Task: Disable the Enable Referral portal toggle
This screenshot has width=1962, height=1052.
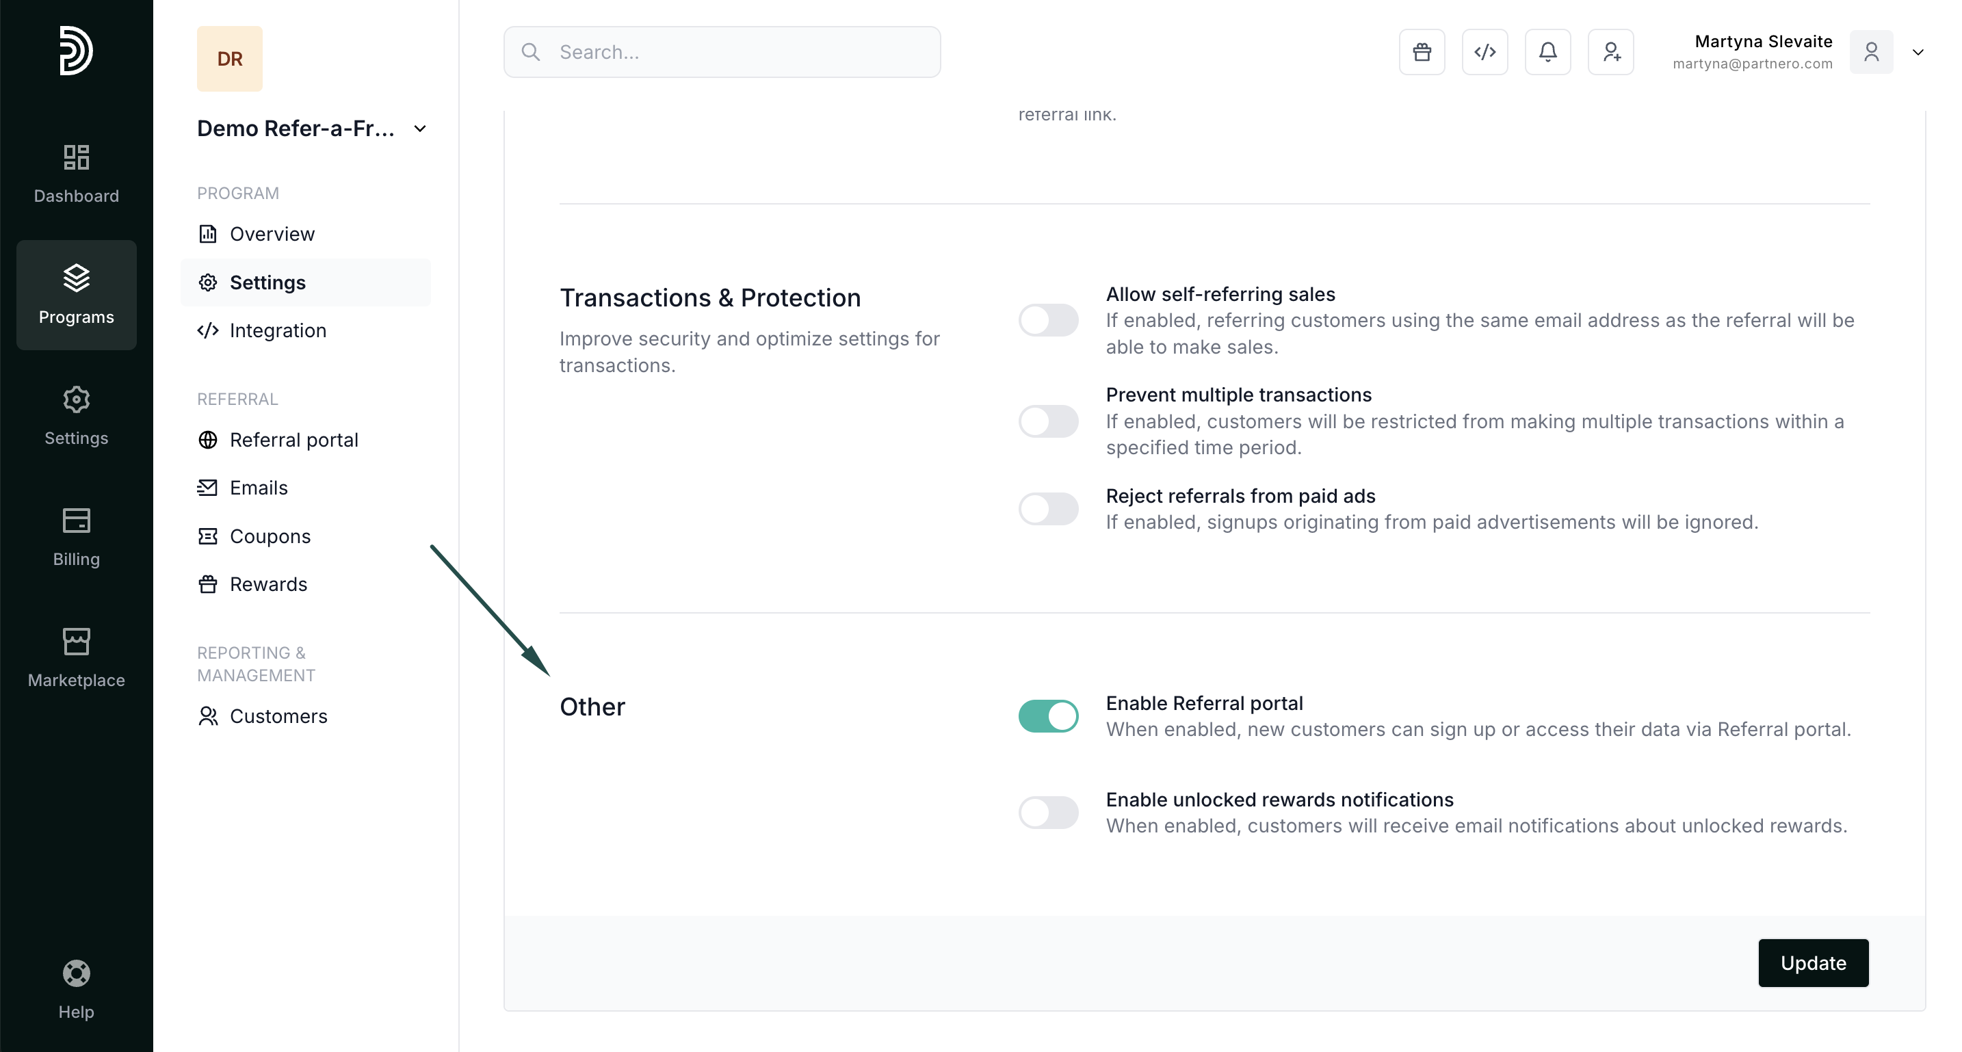Action: [1048, 716]
